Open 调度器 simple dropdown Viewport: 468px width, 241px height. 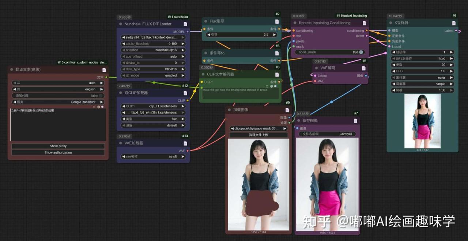(x=422, y=84)
